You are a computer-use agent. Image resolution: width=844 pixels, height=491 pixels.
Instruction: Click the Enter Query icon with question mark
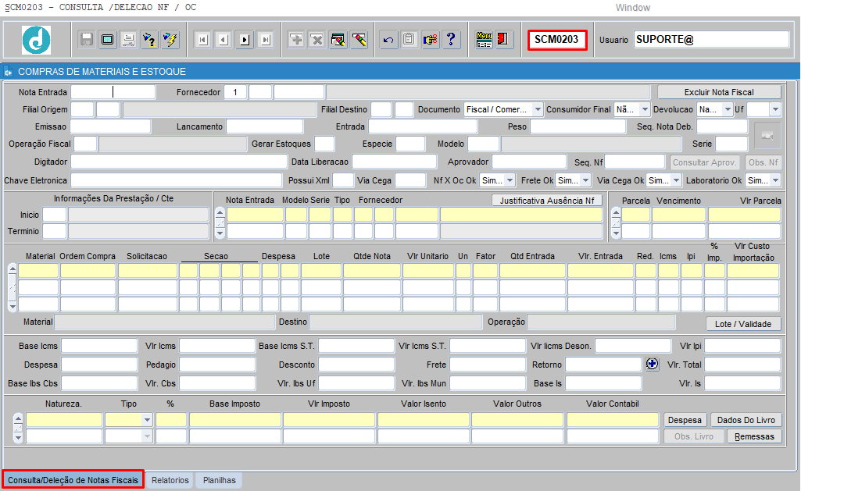[149, 40]
